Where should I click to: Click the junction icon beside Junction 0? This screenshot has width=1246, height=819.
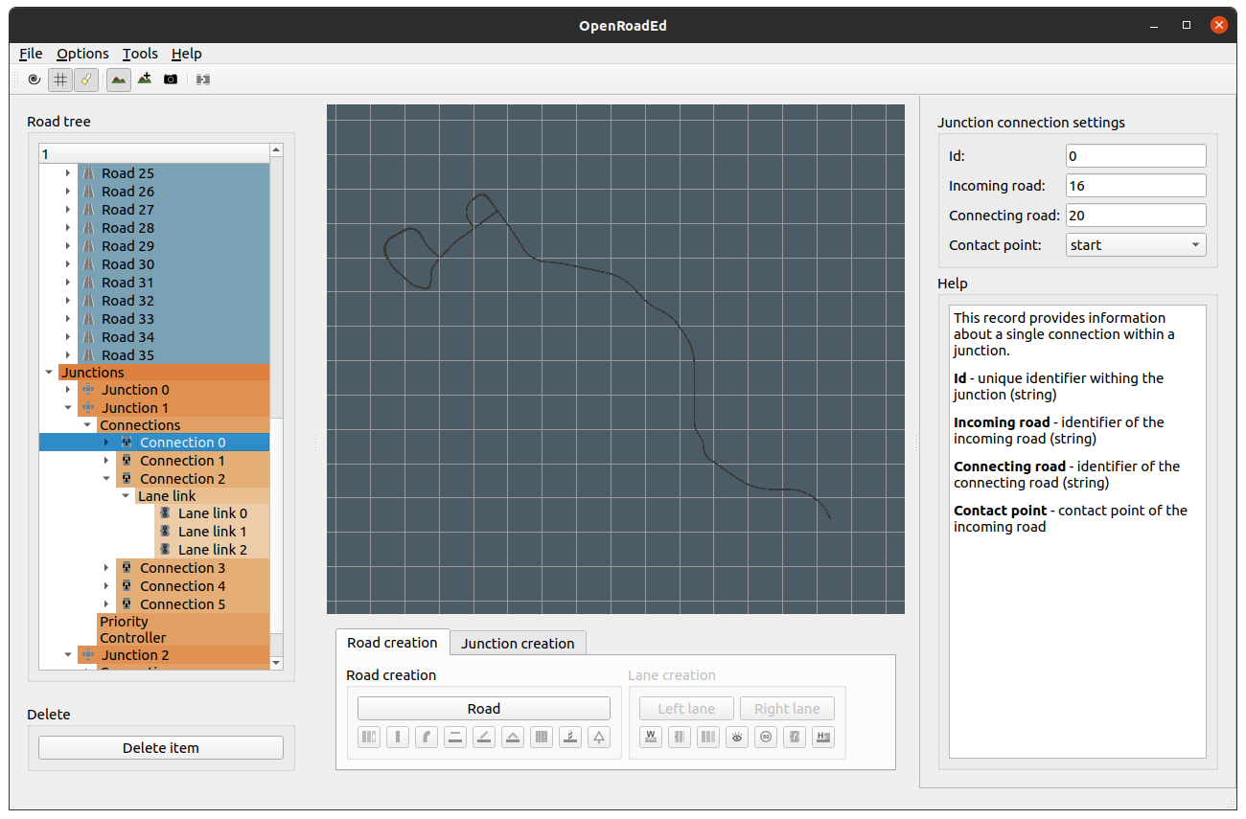point(88,390)
